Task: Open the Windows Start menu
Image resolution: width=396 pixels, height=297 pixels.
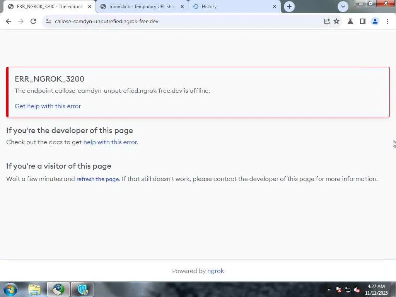Action: click(10, 290)
